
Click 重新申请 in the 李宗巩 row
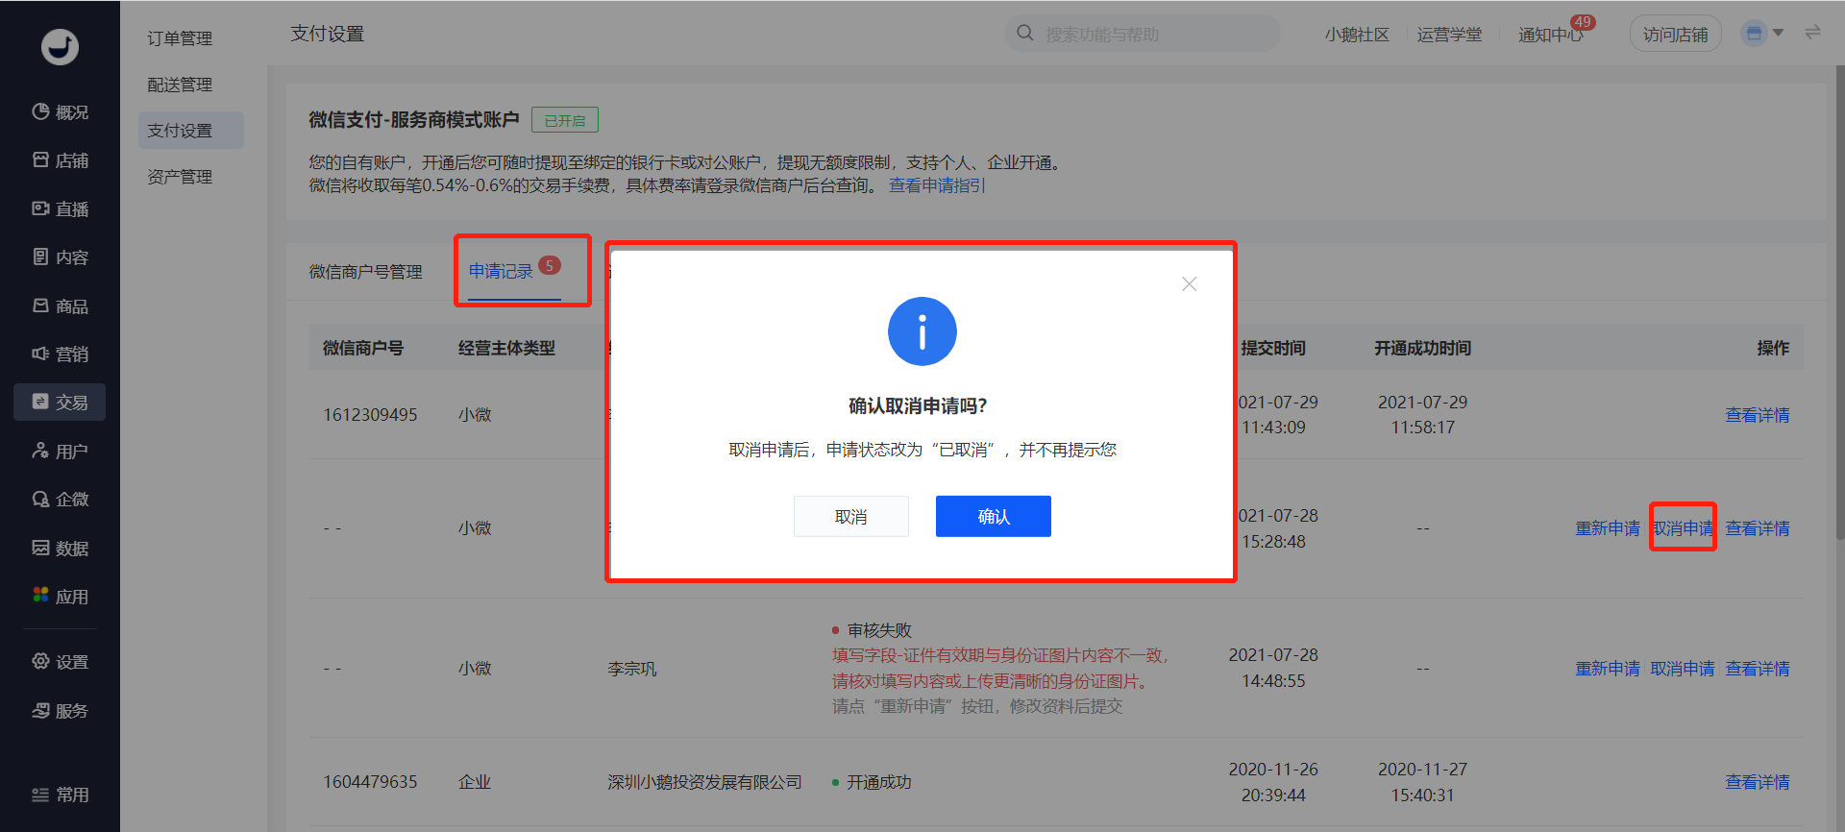1608,669
